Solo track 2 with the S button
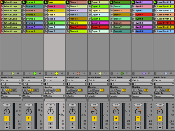 pos(29,124)
